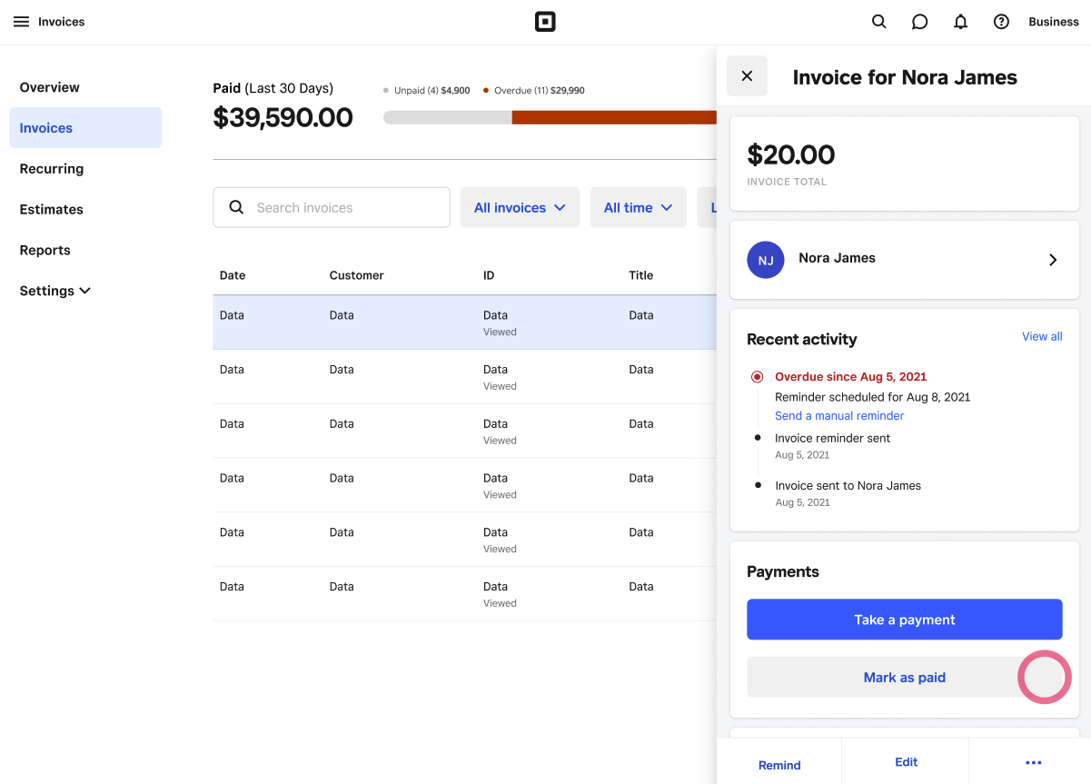The height and width of the screenshot is (784, 1091).
Task: Open the All invoices filter dropdown
Action: click(520, 207)
